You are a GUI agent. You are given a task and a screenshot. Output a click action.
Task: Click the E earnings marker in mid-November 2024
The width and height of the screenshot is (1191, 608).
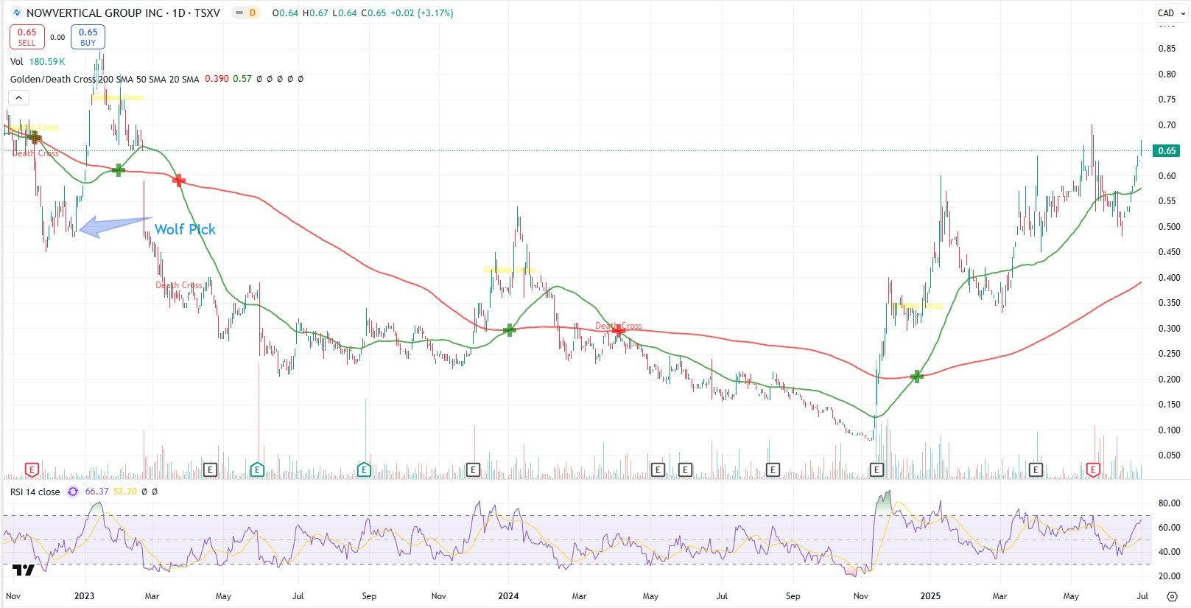click(x=876, y=469)
